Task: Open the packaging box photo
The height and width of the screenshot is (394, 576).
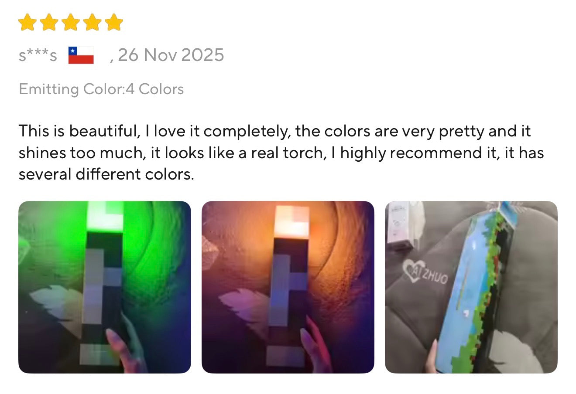Action: point(471,287)
